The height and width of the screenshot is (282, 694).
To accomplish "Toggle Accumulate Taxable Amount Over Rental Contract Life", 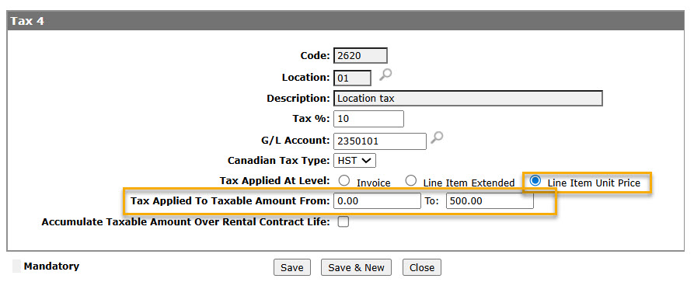I will click(x=344, y=222).
